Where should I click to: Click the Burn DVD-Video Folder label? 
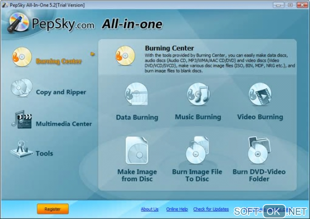259,175
